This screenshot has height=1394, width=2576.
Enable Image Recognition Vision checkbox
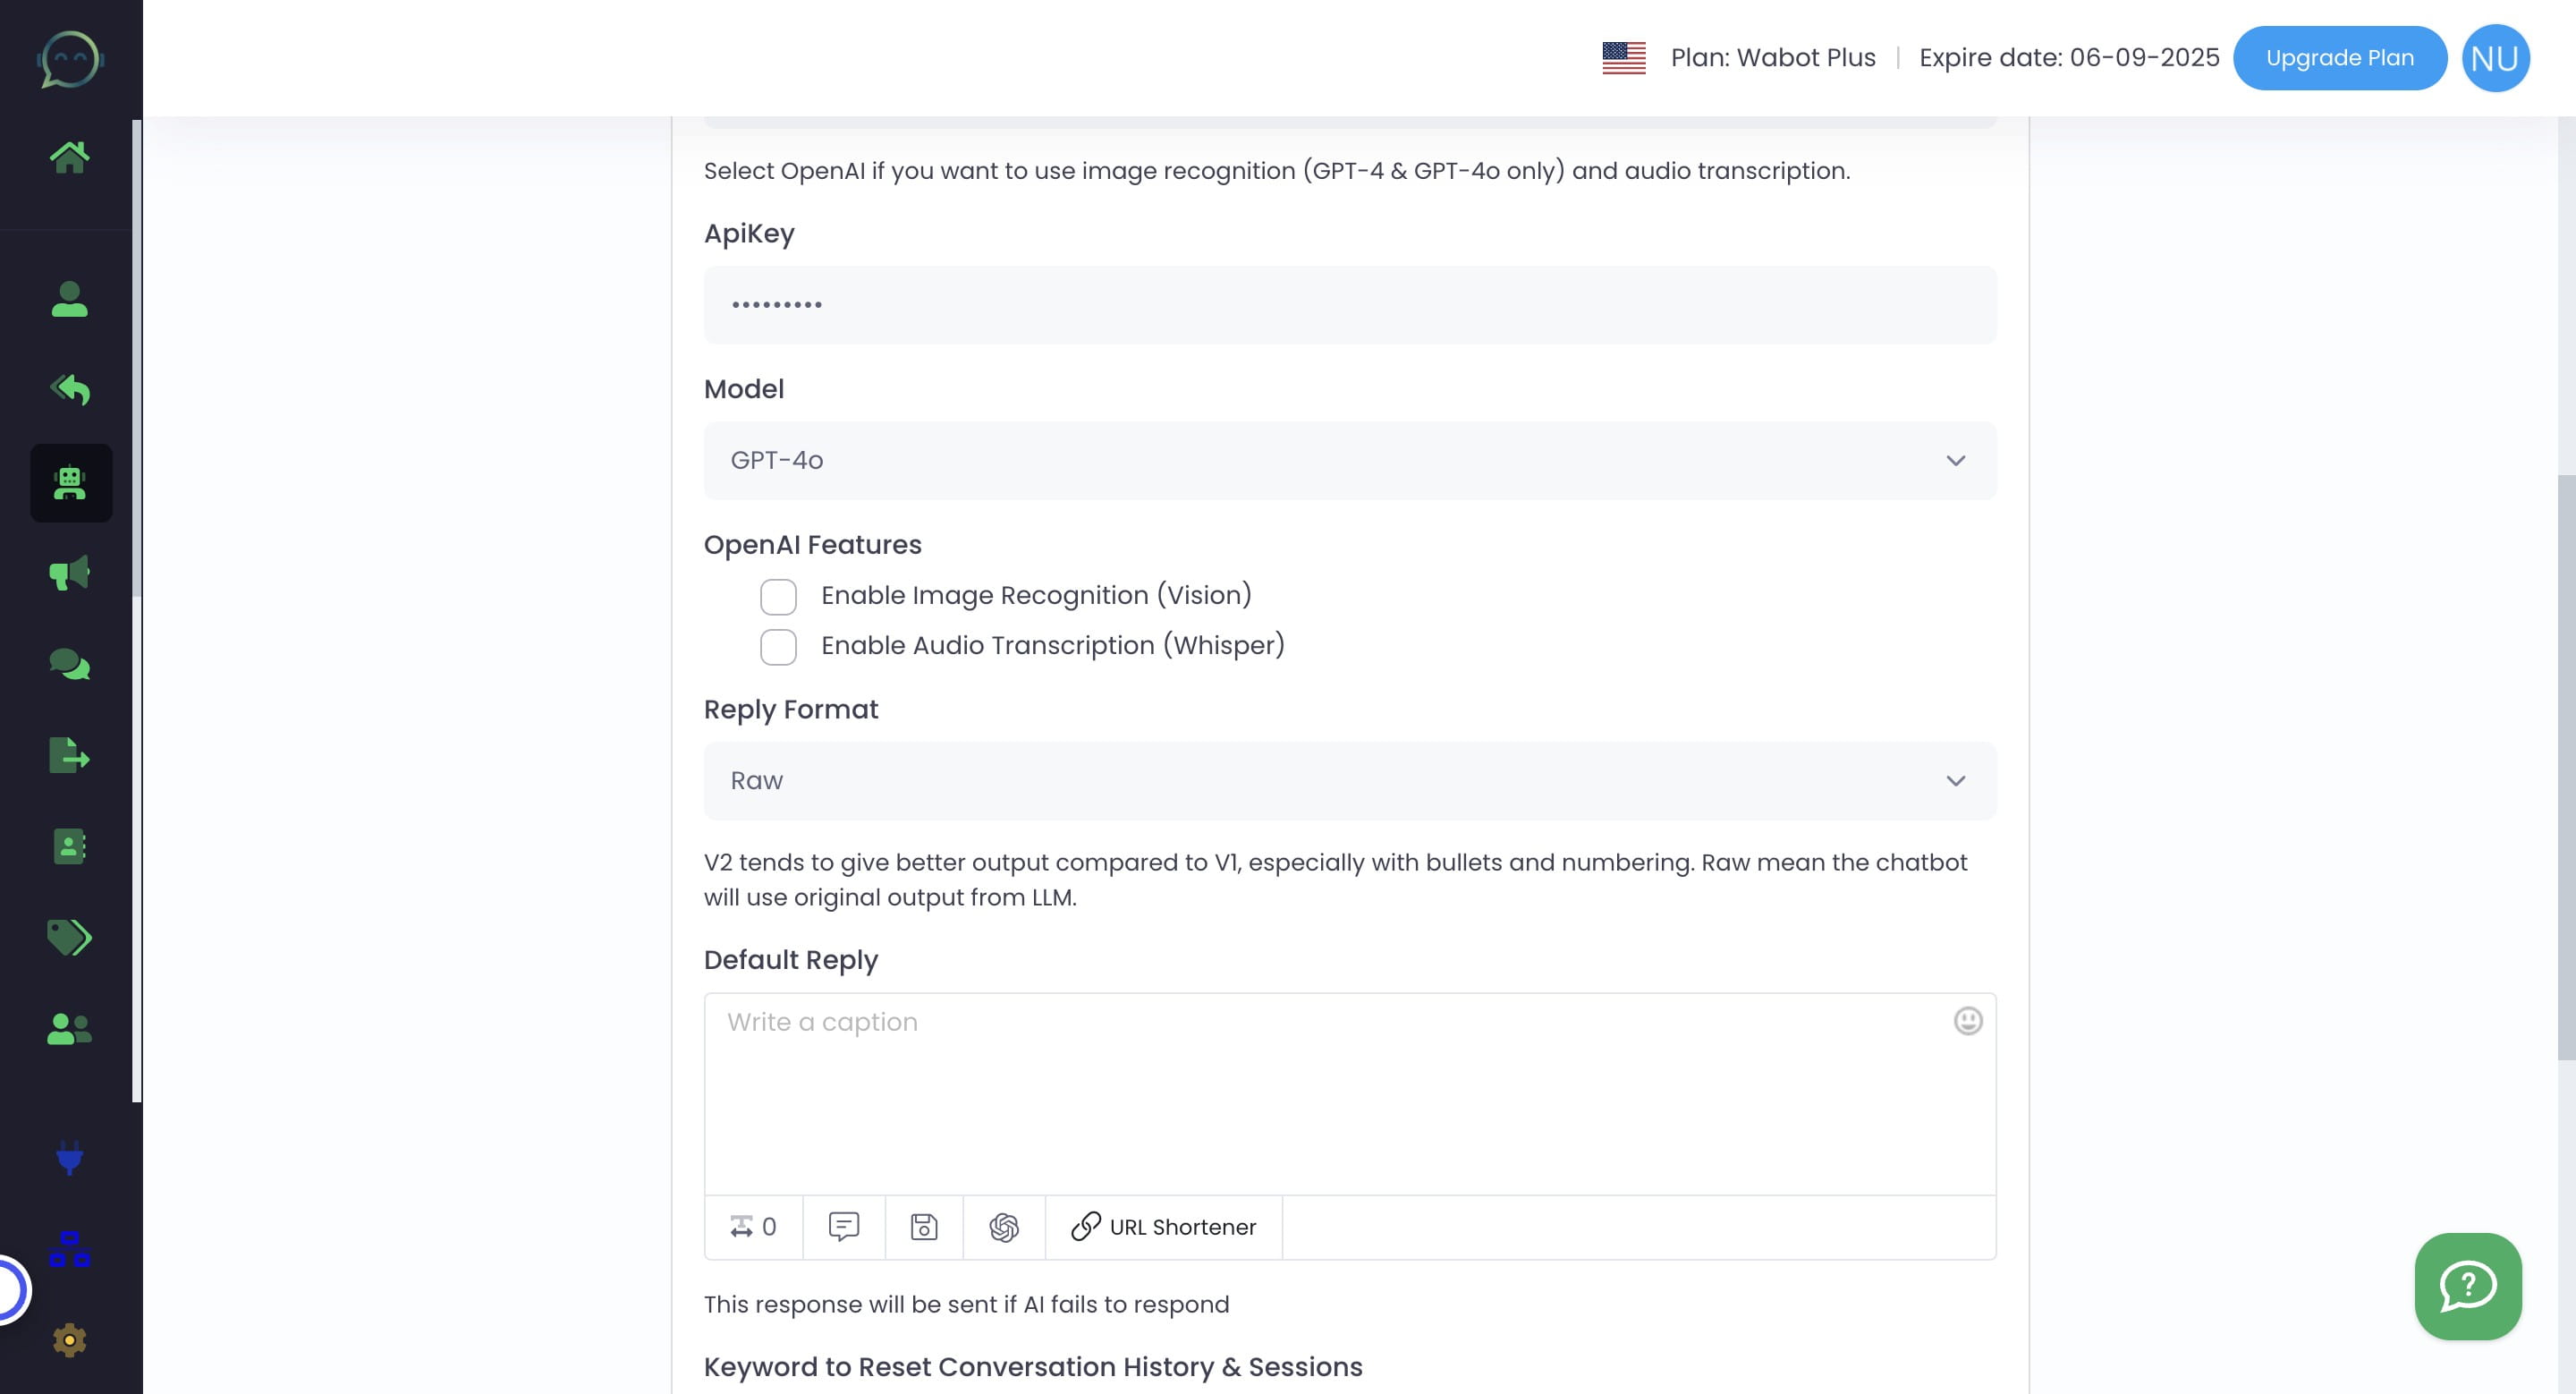(777, 596)
